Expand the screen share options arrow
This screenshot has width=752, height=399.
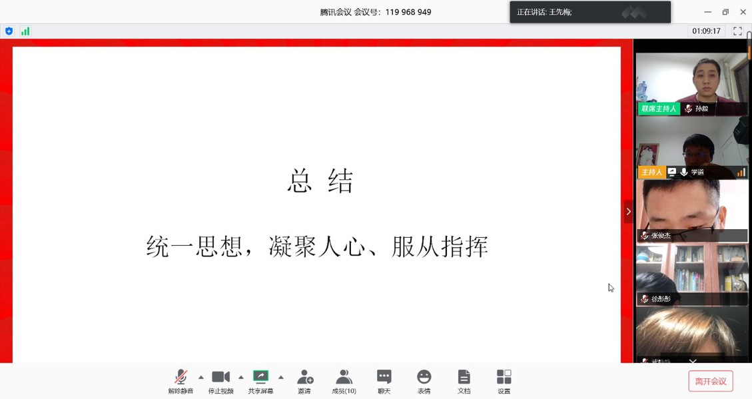click(281, 378)
